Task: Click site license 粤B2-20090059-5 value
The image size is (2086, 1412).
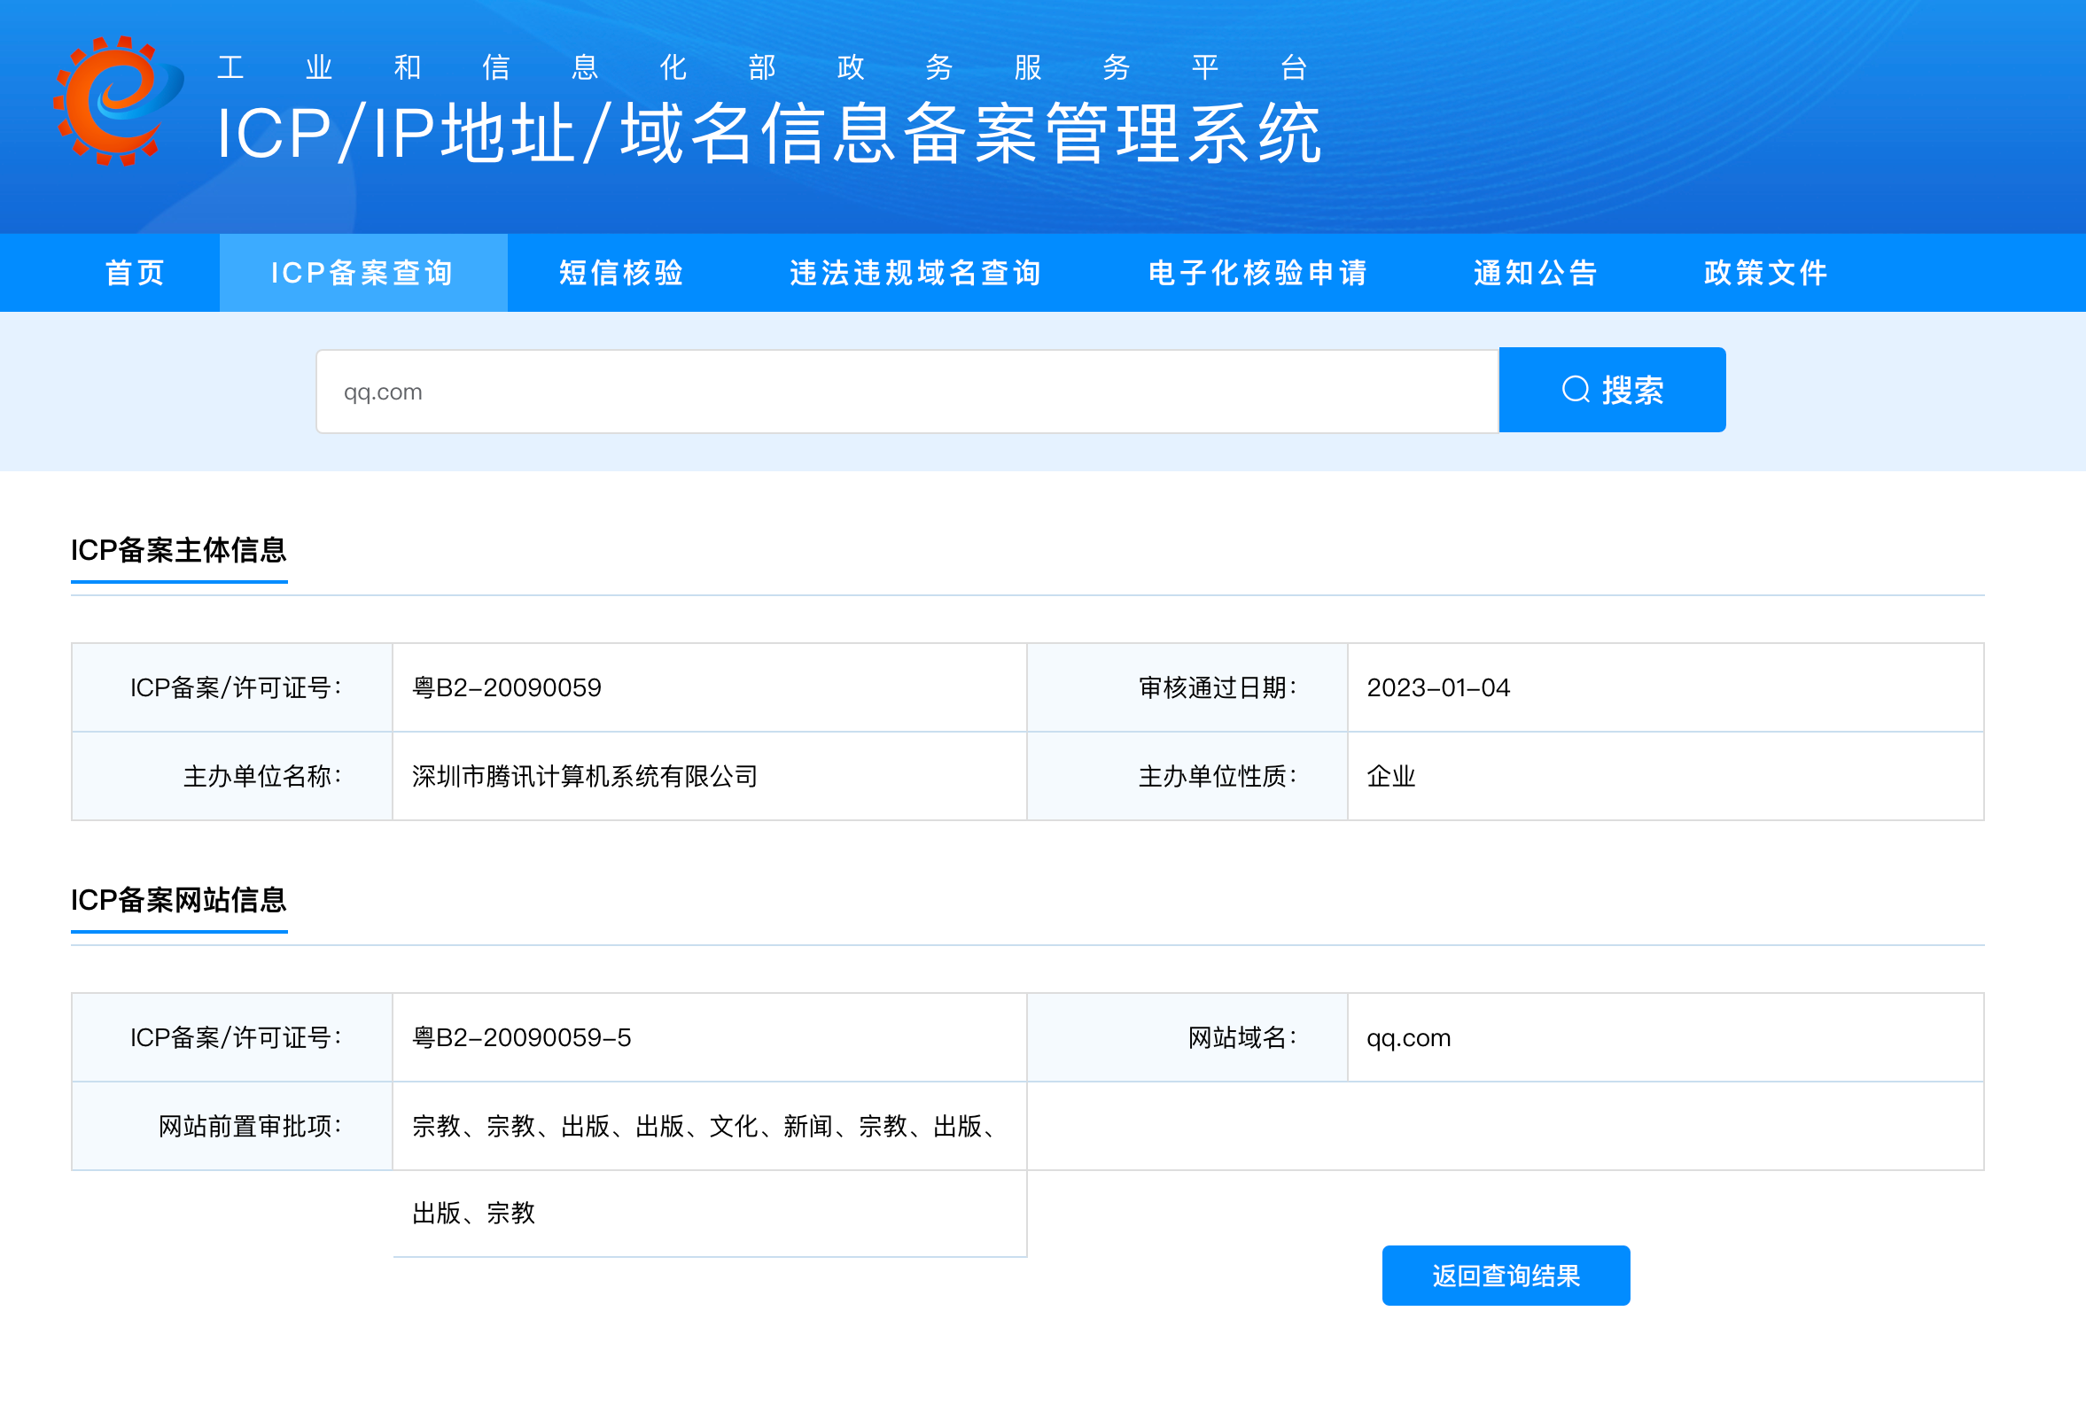Action: pos(521,1037)
